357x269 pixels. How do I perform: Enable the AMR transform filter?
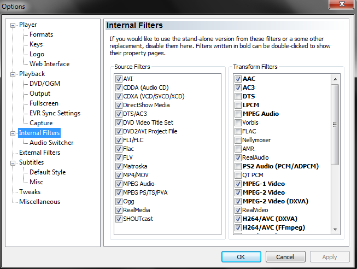pyautogui.click(x=238, y=149)
